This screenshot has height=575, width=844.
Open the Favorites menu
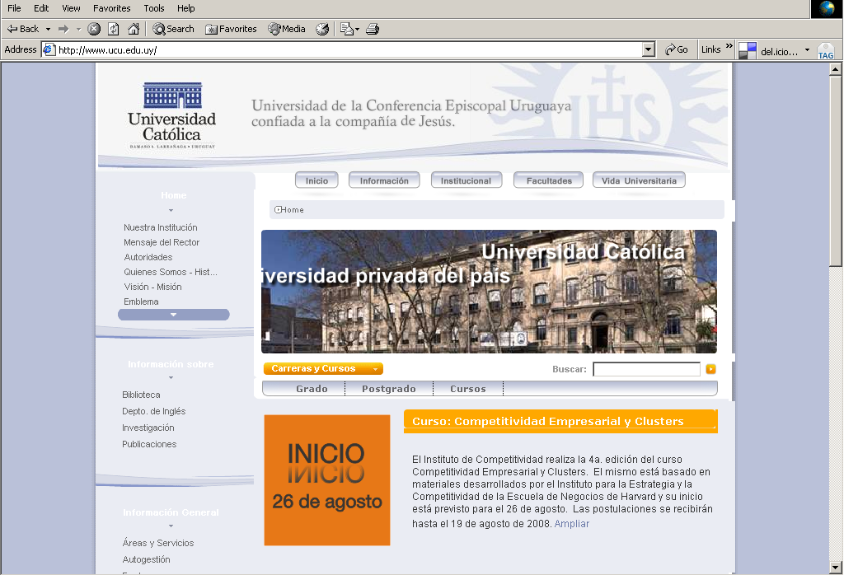pyautogui.click(x=112, y=8)
